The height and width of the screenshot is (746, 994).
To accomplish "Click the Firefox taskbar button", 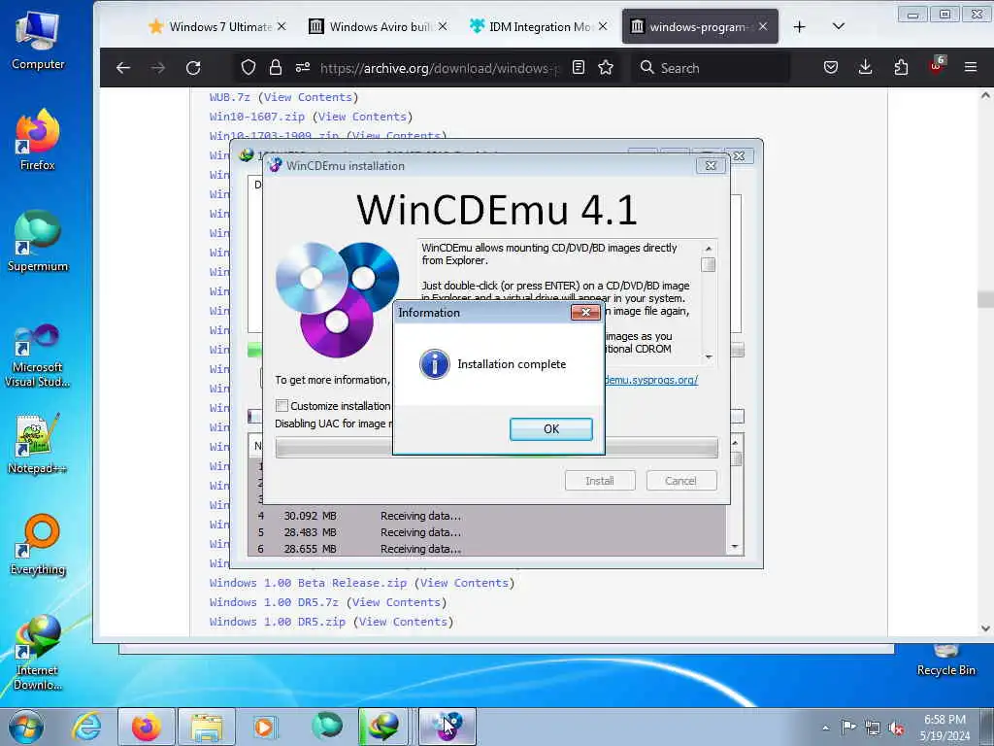I will point(147,727).
